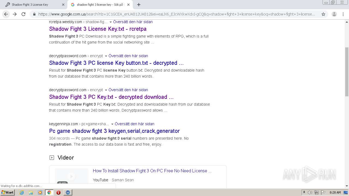Bookmark this page with star icon
The image size is (349, 196).
[323, 14]
